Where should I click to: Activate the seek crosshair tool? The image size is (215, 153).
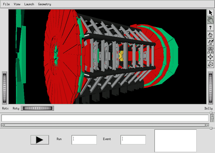210,57
